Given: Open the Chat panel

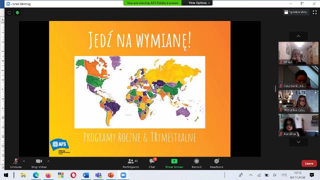Looking at the screenshot, I should (x=152, y=163).
